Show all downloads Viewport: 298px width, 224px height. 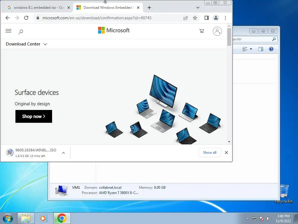pos(210,153)
